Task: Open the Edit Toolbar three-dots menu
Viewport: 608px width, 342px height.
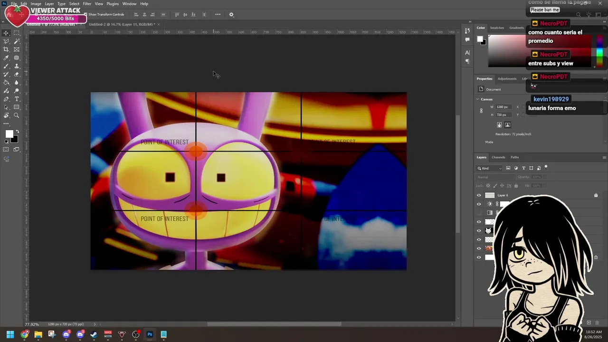Action: tap(6, 123)
